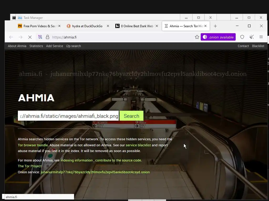Screen dimensions: 269x201
Task: Close the Ahmia search tab
Action: click(205, 26)
